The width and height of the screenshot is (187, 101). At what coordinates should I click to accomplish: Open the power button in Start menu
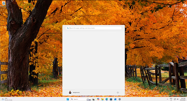tap(118, 92)
